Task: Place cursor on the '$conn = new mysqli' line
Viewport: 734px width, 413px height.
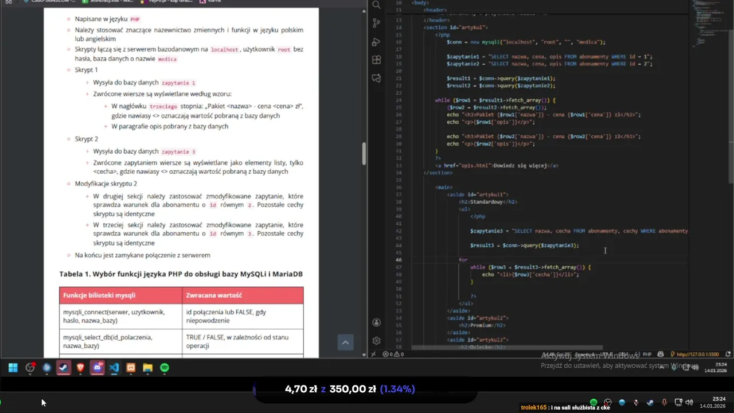Action: click(x=526, y=42)
